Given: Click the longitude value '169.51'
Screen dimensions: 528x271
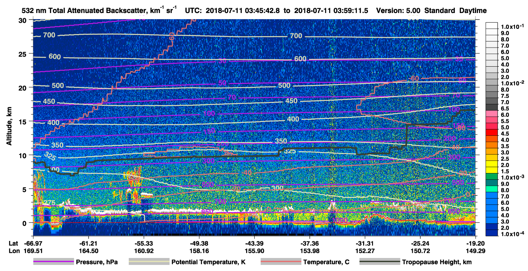Looking at the screenshot, I should coord(33,251).
